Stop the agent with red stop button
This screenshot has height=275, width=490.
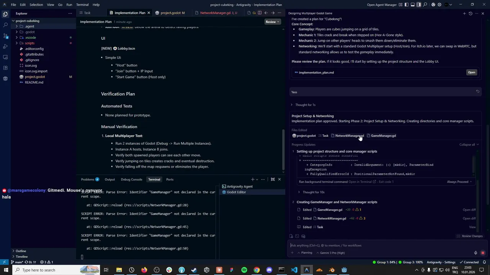point(483,253)
